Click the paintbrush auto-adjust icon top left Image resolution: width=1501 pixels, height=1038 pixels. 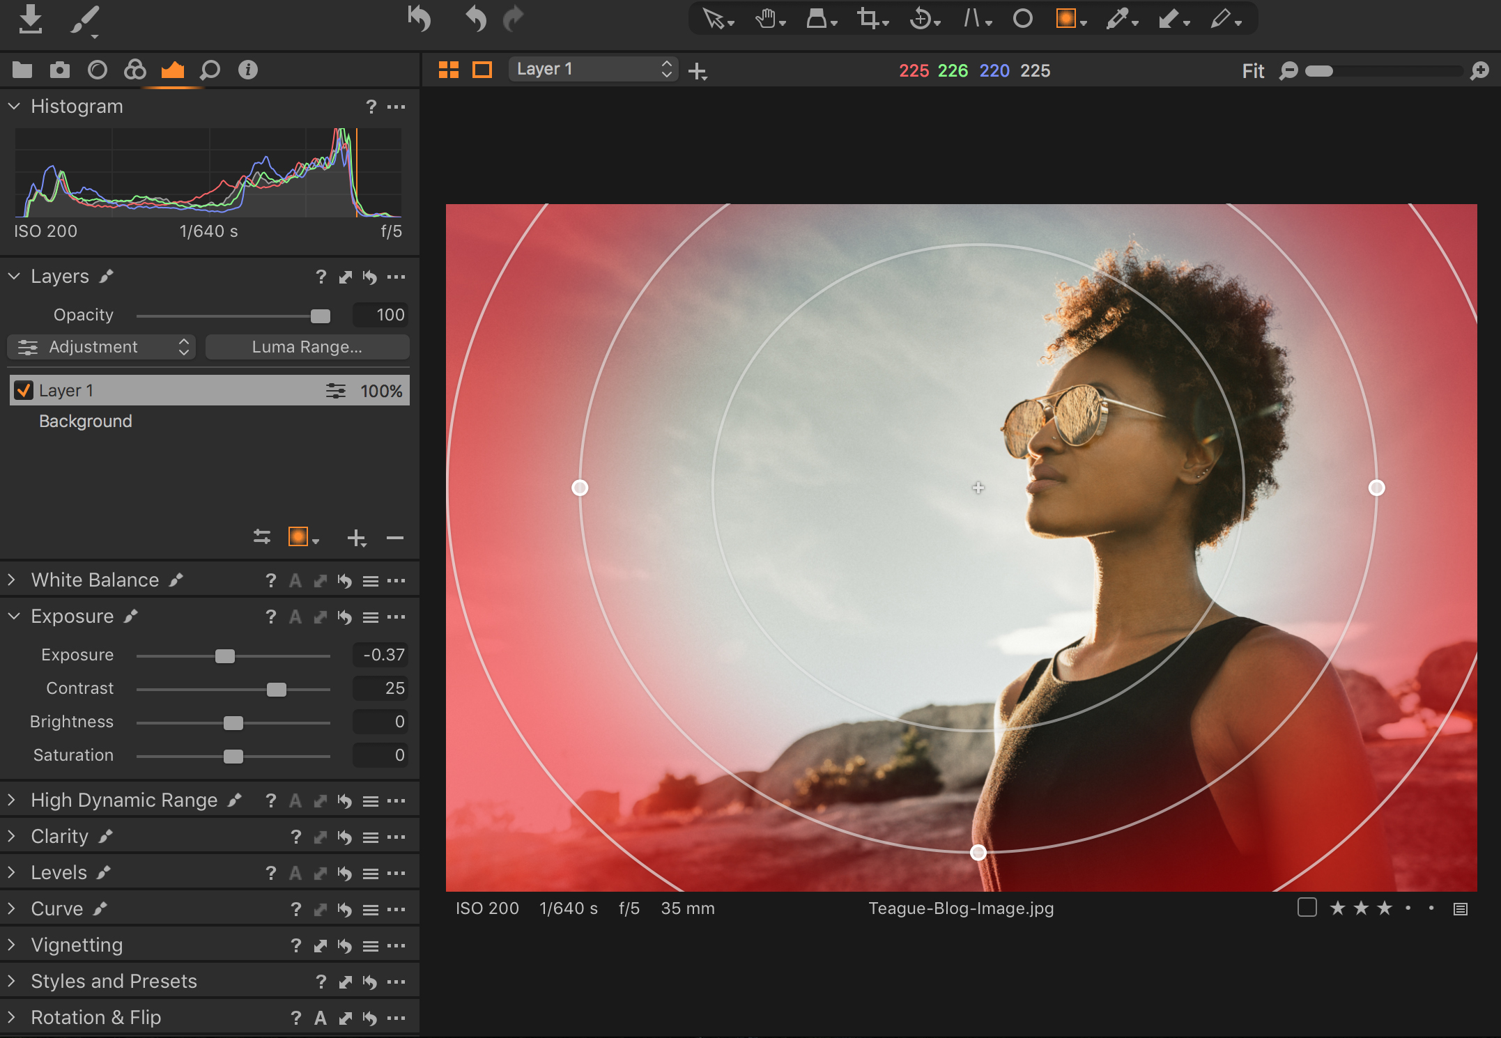pyautogui.click(x=85, y=20)
